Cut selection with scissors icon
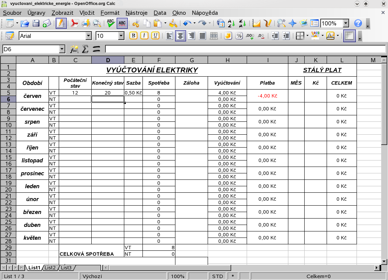The image size is (388, 280). [x=136, y=23]
